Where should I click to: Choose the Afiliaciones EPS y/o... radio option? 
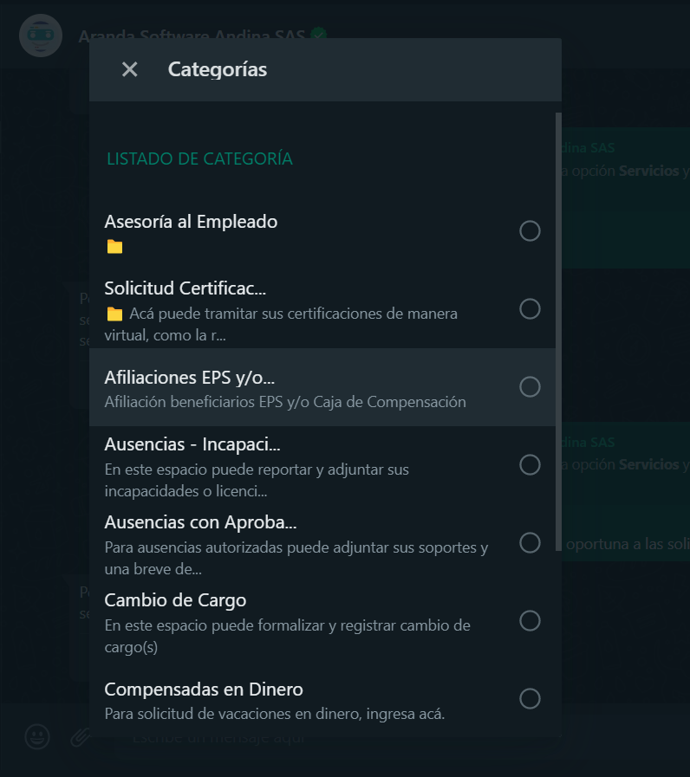click(x=530, y=387)
